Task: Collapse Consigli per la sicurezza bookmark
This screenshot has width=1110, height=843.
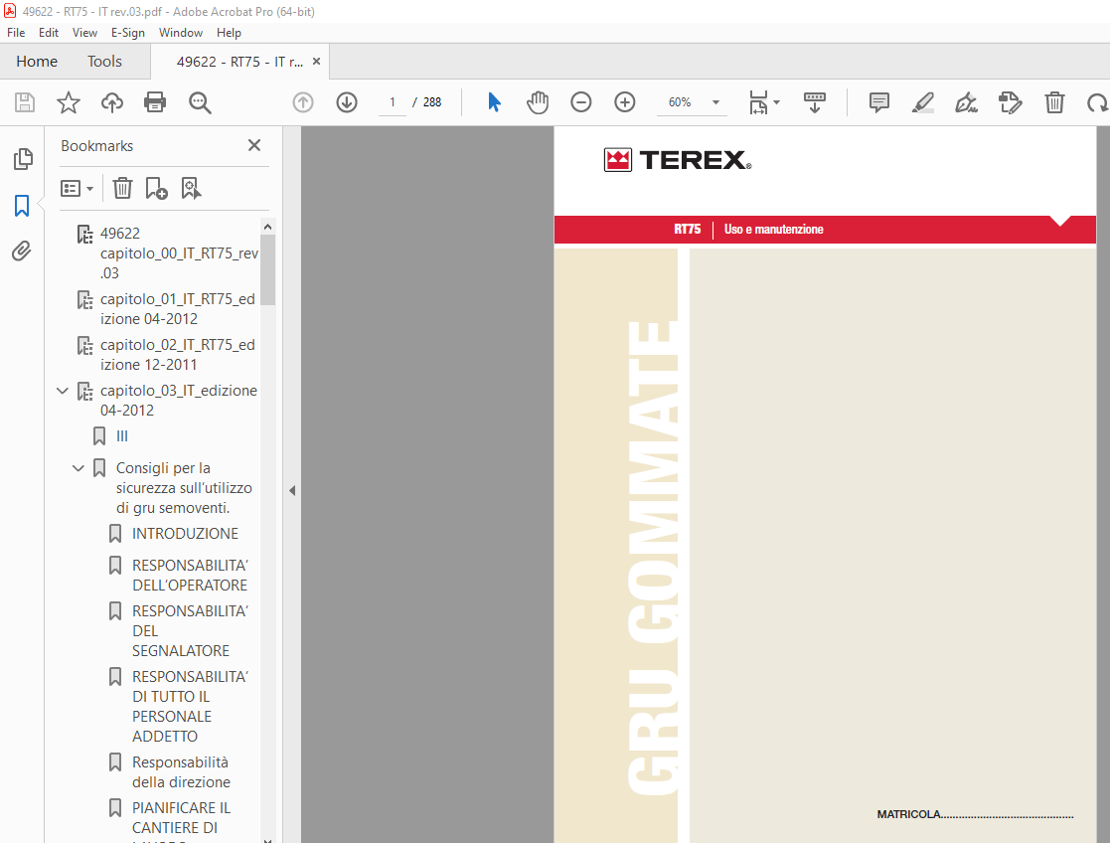Action: point(79,468)
